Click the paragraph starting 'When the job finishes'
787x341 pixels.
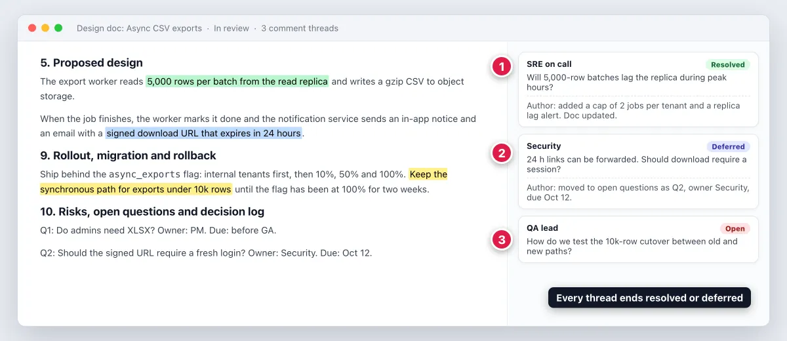(258, 126)
